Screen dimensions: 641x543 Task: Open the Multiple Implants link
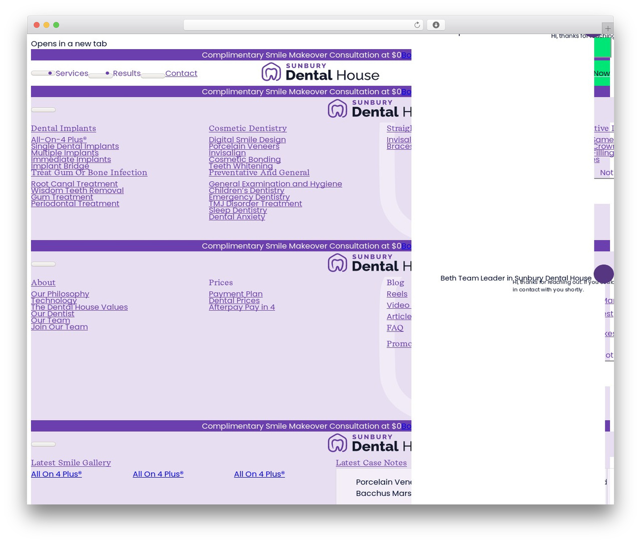coord(65,153)
